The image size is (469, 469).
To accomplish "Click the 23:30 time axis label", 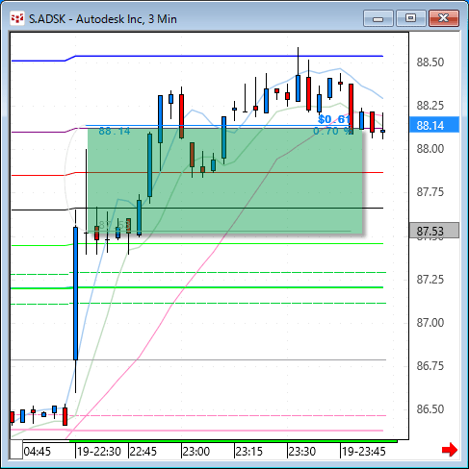I will point(302,452).
